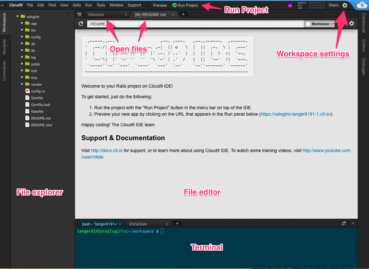The height and width of the screenshot is (269, 369).
Task: Maximize the terminal panel icon
Action: pyautogui.click(x=344, y=223)
